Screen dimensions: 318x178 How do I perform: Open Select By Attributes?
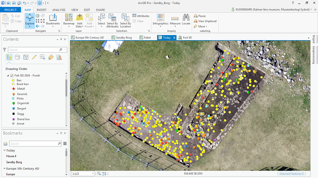point(112,20)
